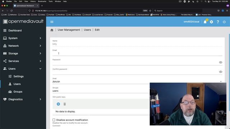The height and width of the screenshot is (129, 230).
Task: Open the Dashboard page
Action: [15, 30]
